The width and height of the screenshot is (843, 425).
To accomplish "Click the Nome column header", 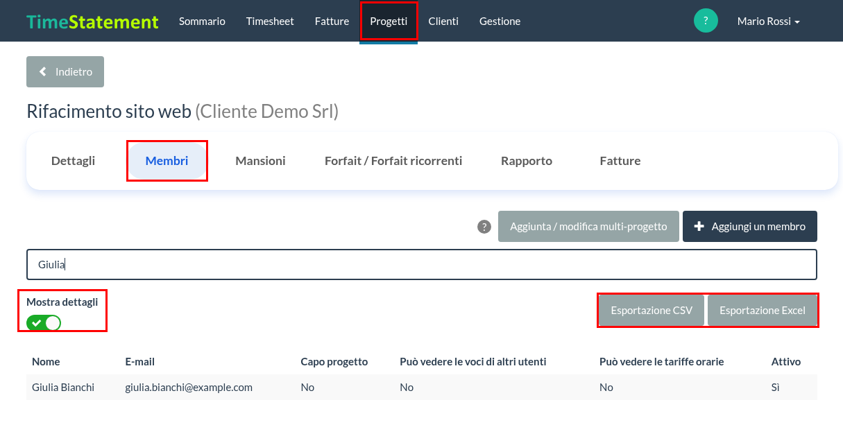I will tap(46, 362).
